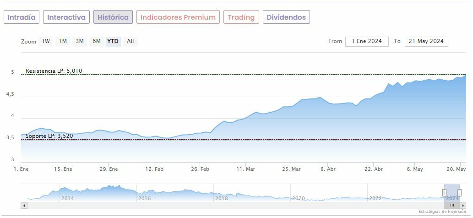Open the Trading tab

click(x=241, y=17)
